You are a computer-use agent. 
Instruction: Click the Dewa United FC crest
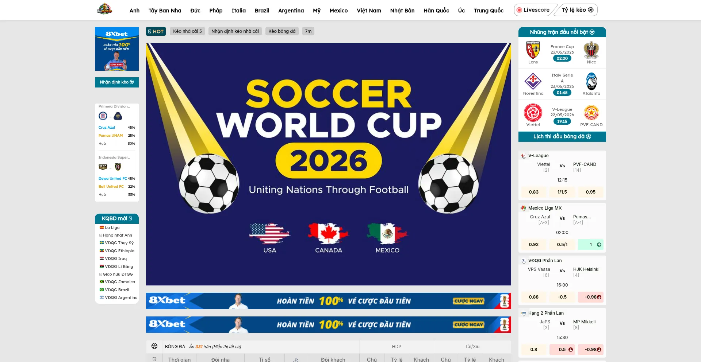pos(103,167)
